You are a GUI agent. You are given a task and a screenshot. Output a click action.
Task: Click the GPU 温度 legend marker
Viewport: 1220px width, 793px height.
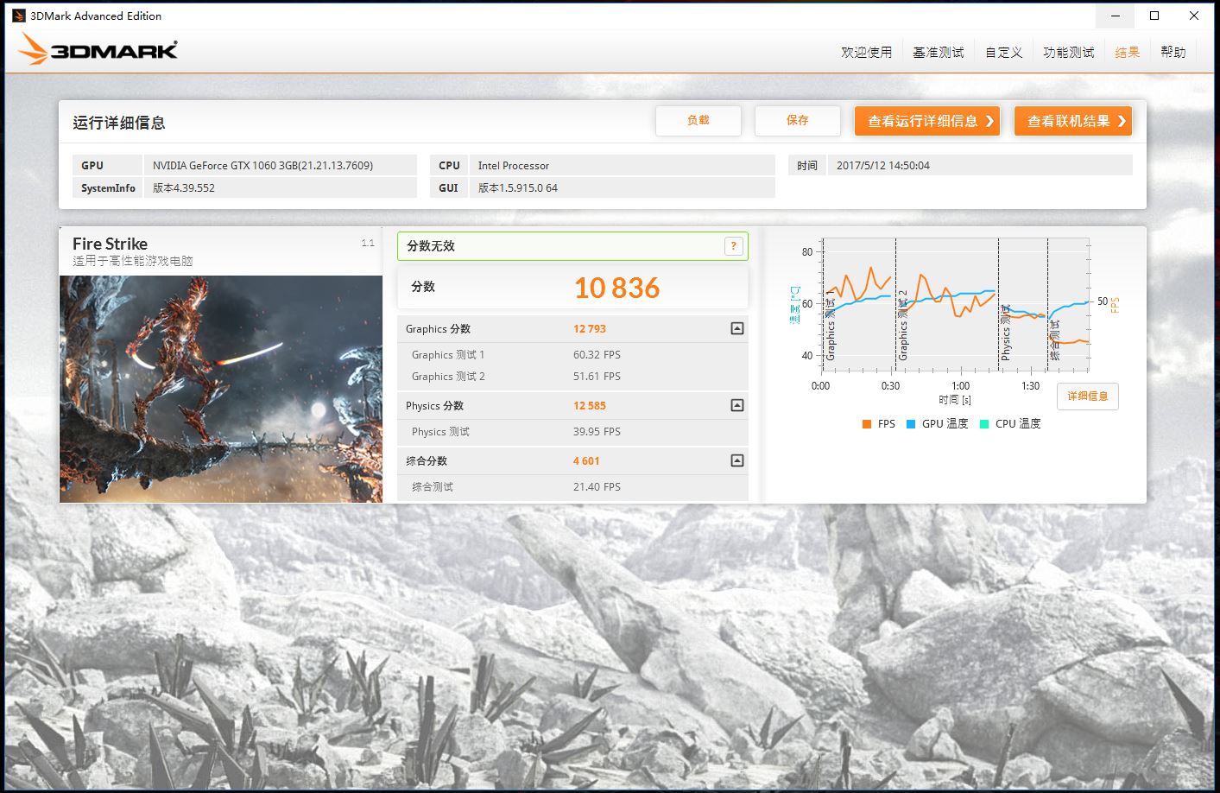click(x=910, y=423)
